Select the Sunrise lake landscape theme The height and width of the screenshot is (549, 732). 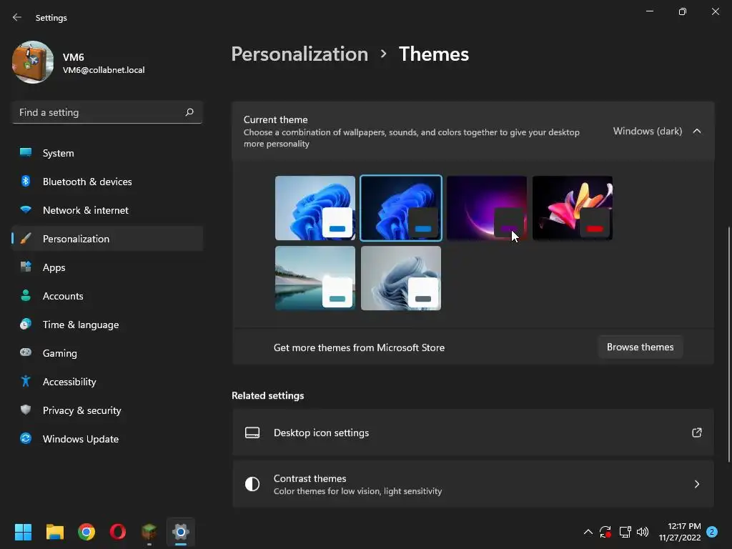coord(315,278)
